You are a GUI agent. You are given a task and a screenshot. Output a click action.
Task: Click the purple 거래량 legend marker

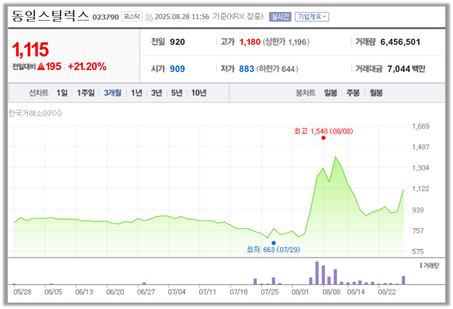click(421, 265)
